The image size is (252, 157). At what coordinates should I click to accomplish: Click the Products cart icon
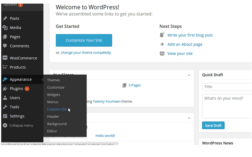coord(5,67)
